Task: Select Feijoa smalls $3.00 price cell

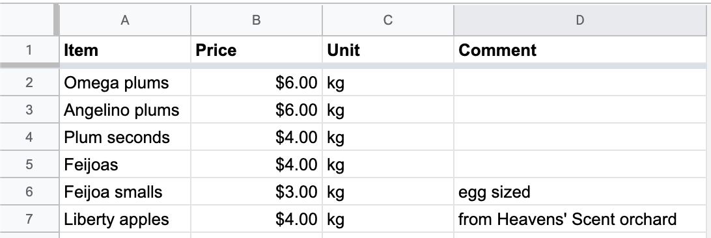Action: point(256,192)
